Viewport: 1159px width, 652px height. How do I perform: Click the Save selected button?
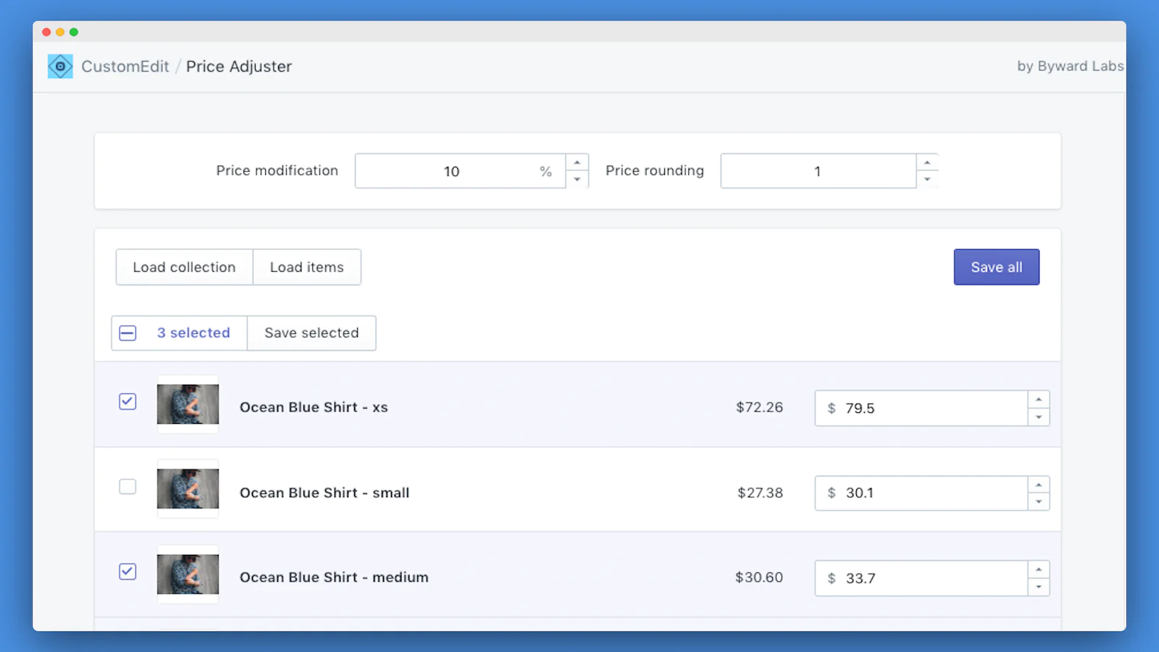click(311, 333)
